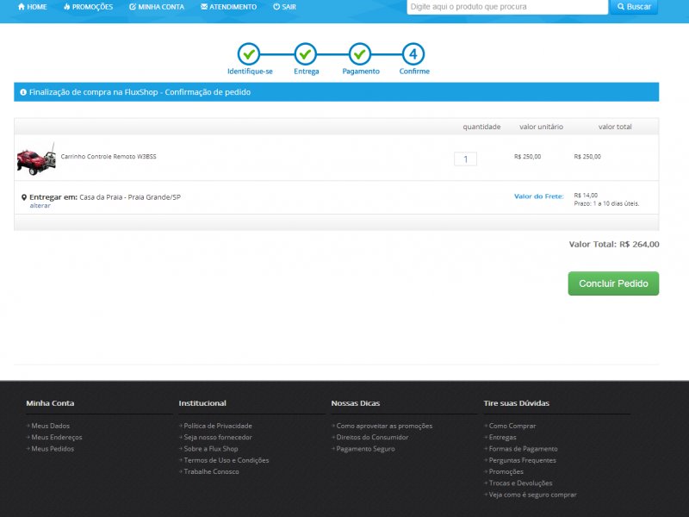Open MINHA CONTA menu item
Screen dimensions: 689x517
pyautogui.click(x=157, y=7)
